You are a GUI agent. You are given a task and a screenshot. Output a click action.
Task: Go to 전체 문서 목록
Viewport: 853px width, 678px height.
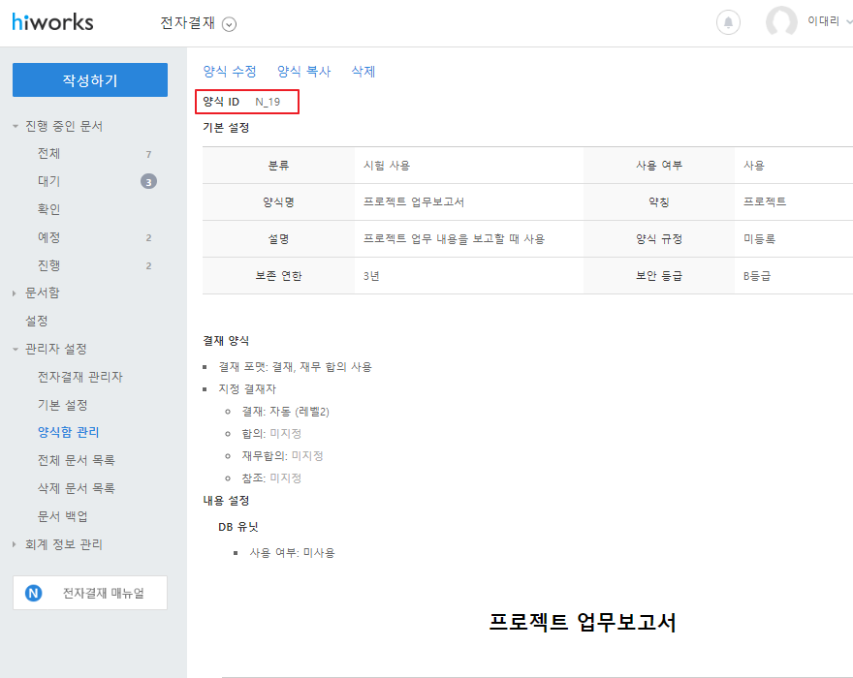(76, 460)
